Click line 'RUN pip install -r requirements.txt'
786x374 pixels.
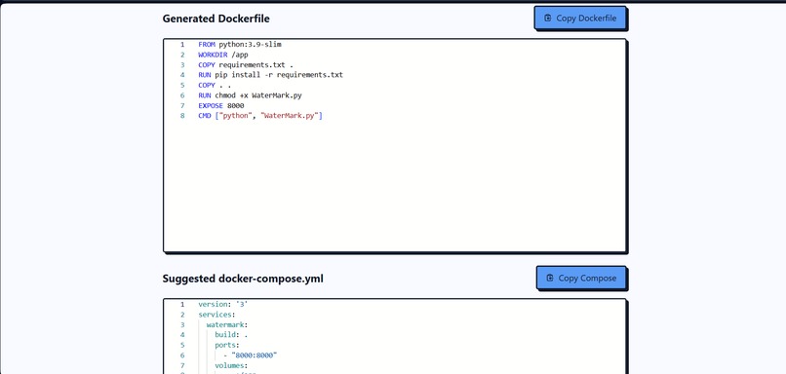point(271,75)
